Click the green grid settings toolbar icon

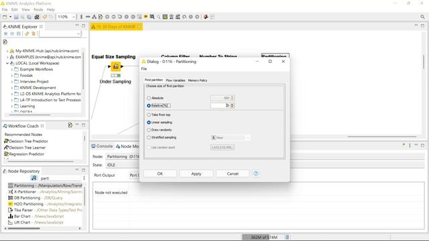click(x=165, y=17)
